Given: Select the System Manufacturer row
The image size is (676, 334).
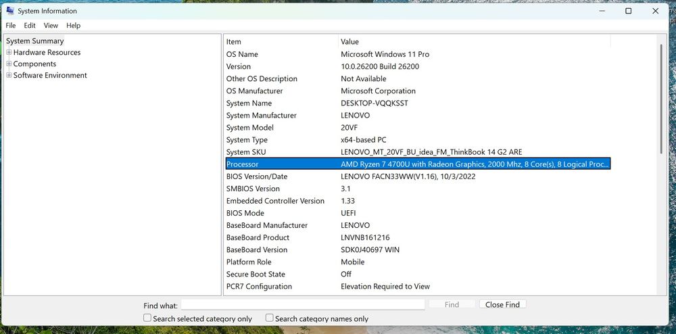Looking at the screenshot, I should (x=418, y=116).
